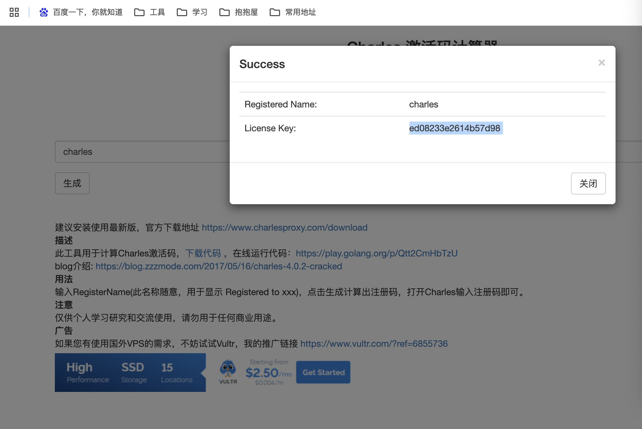Open the play.golang.org code link
The width and height of the screenshot is (642, 429).
pyautogui.click(x=376, y=253)
